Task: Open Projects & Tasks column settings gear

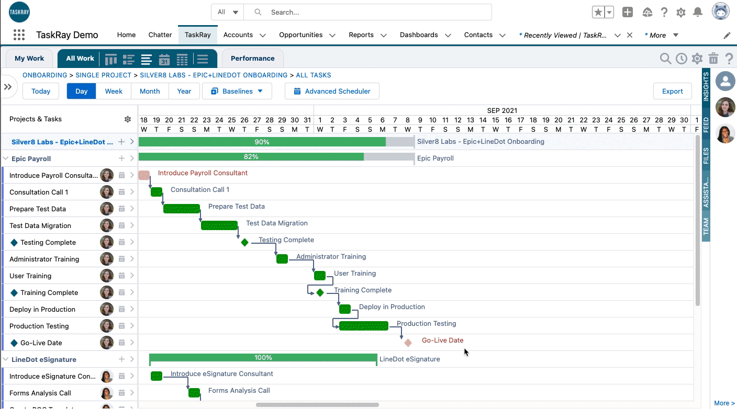Action: pos(127,119)
